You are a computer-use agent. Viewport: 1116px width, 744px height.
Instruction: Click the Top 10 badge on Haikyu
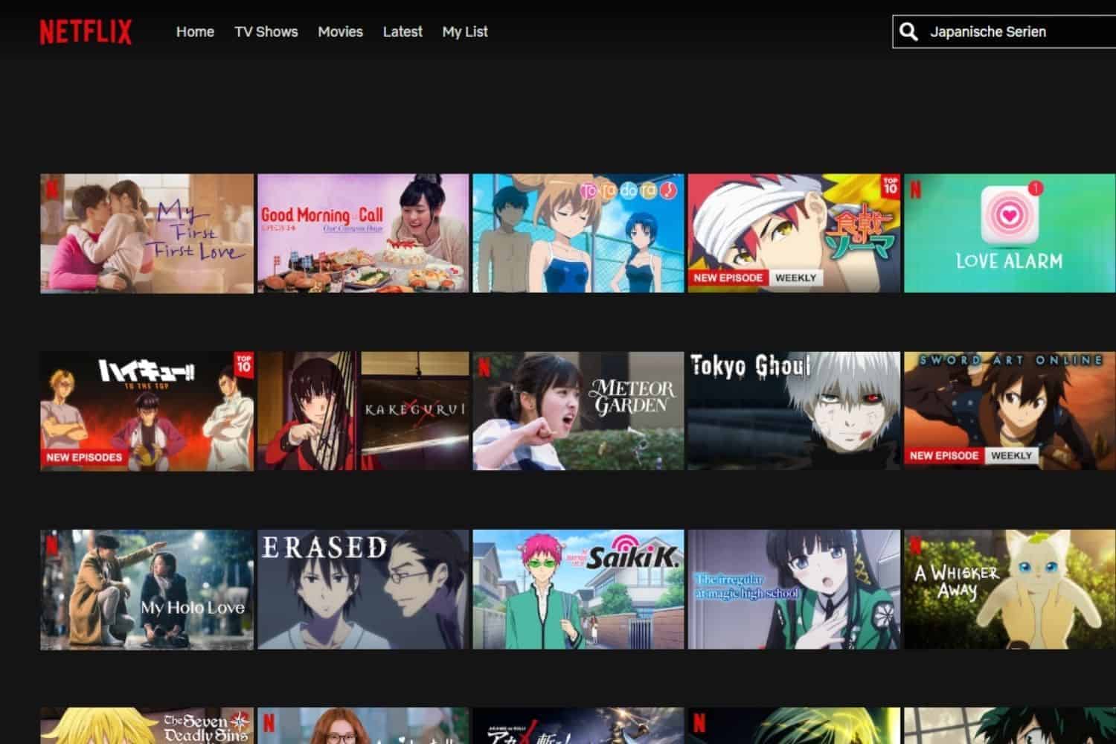pyautogui.click(x=244, y=364)
